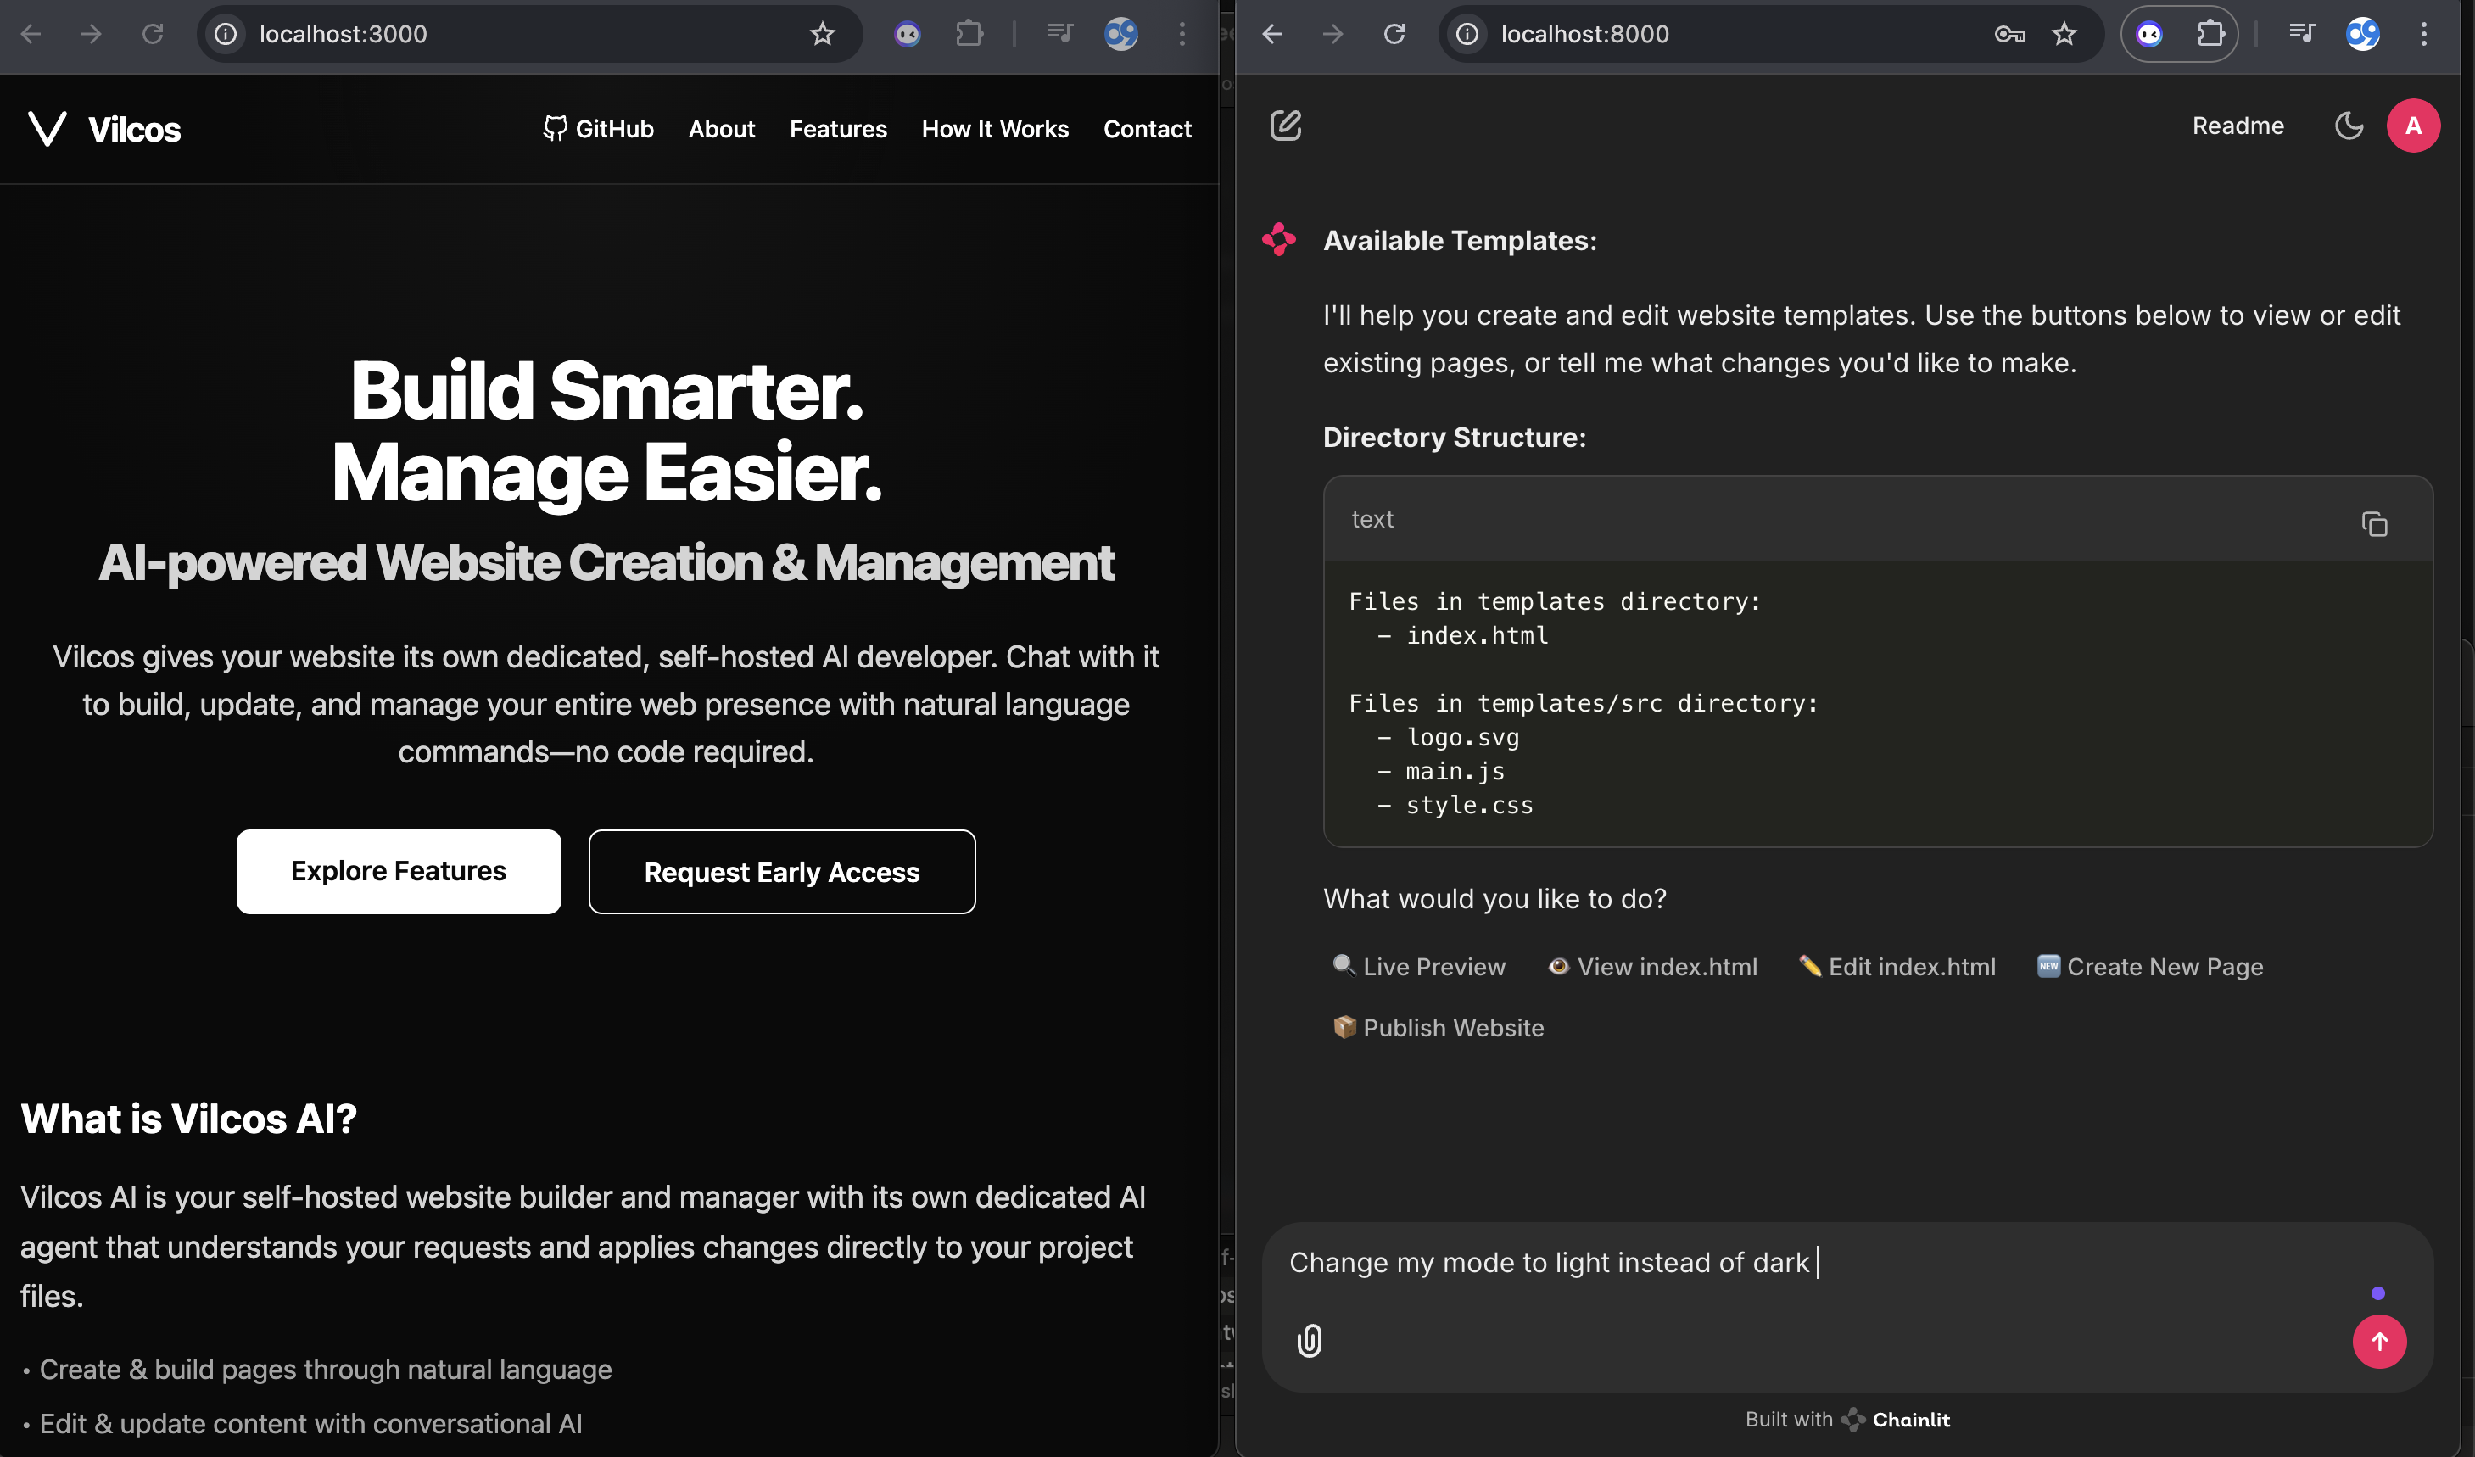The width and height of the screenshot is (2475, 1457).
Task: Open password key icon in localhost:8000 bar
Action: (x=2008, y=35)
